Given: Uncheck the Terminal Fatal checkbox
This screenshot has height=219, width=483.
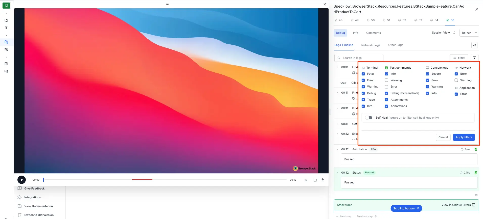Looking at the screenshot, I should click(363, 74).
